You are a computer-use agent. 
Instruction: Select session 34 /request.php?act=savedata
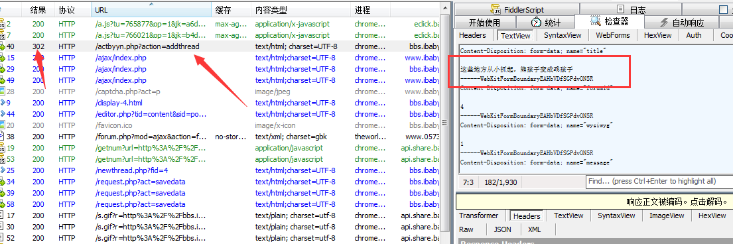click(x=220, y=182)
